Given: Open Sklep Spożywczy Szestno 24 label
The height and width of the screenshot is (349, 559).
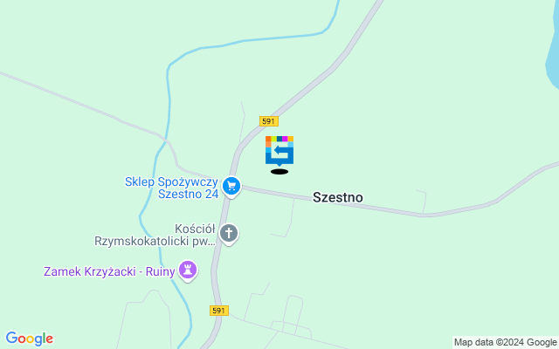Looking at the screenshot, I should pos(171,188).
